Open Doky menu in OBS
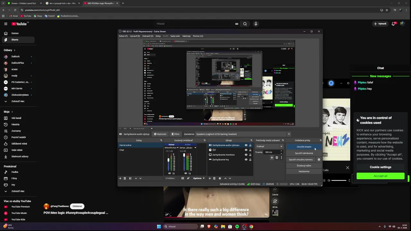This screenshot has width=411, height=231. (x=158, y=36)
